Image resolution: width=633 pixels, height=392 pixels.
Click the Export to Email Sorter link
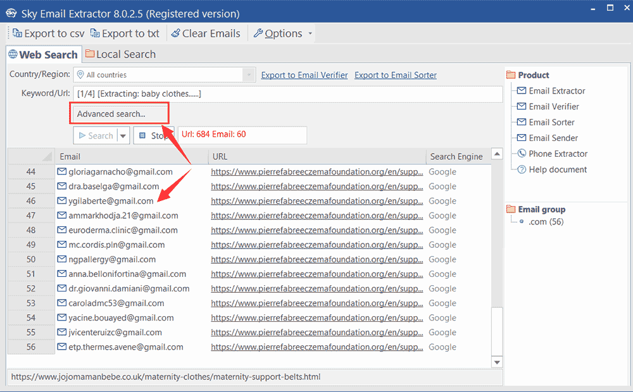pos(396,75)
